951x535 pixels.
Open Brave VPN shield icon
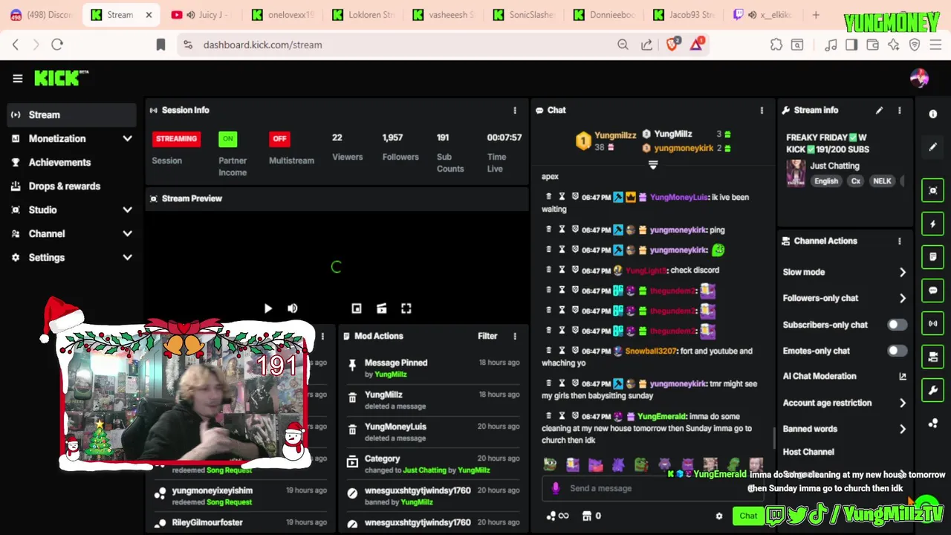[x=915, y=45]
